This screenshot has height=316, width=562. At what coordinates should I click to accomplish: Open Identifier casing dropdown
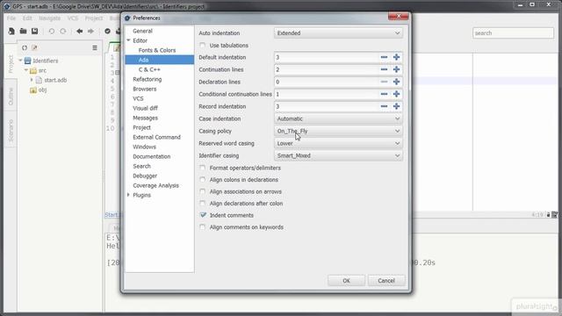point(338,156)
